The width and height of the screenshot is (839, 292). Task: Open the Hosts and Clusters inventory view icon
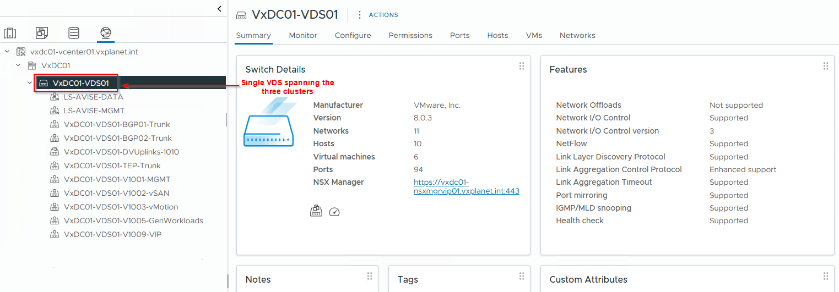[10, 33]
